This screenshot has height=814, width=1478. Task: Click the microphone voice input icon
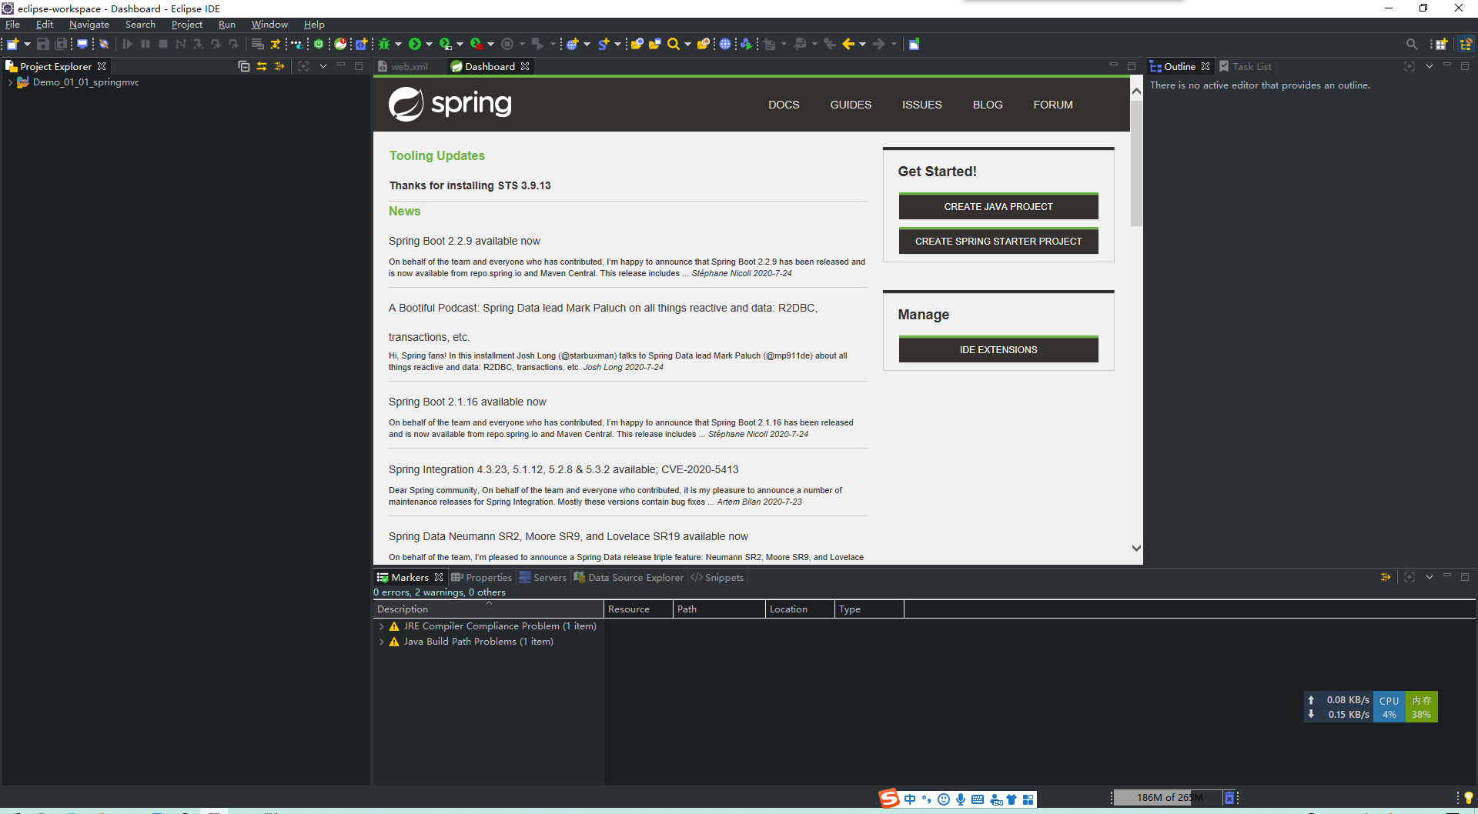click(961, 799)
